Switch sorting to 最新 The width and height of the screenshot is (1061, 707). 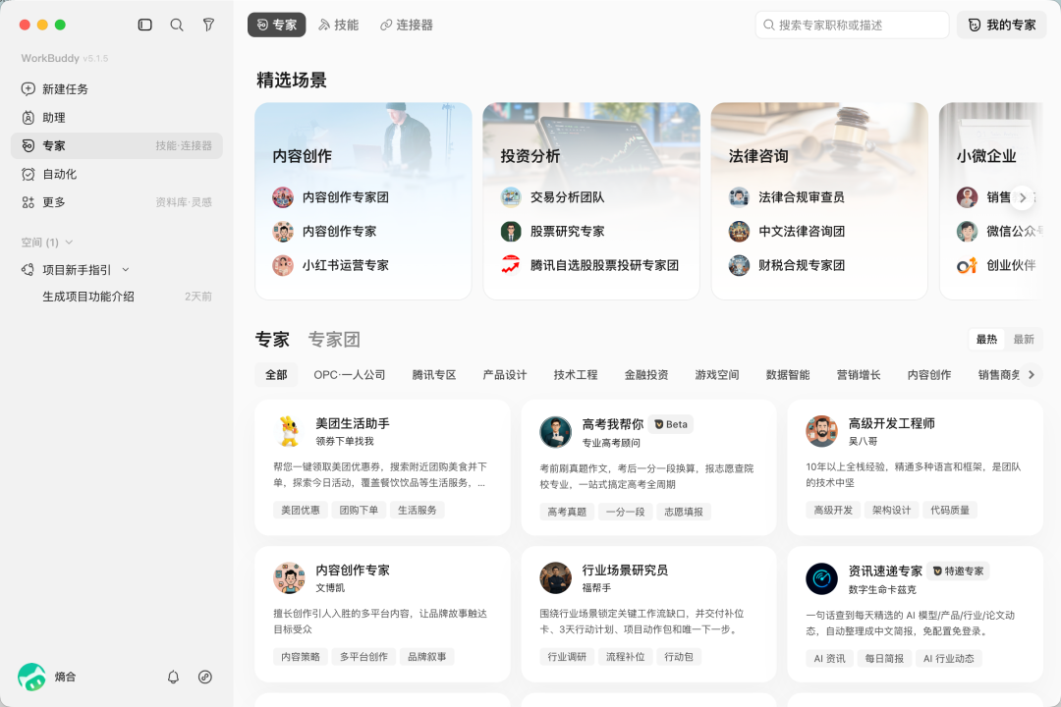(x=1023, y=339)
